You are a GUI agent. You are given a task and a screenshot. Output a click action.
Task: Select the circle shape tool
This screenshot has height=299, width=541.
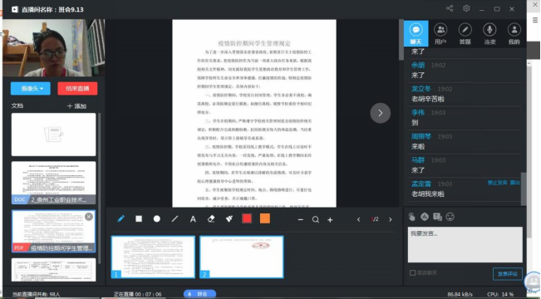[156, 218]
